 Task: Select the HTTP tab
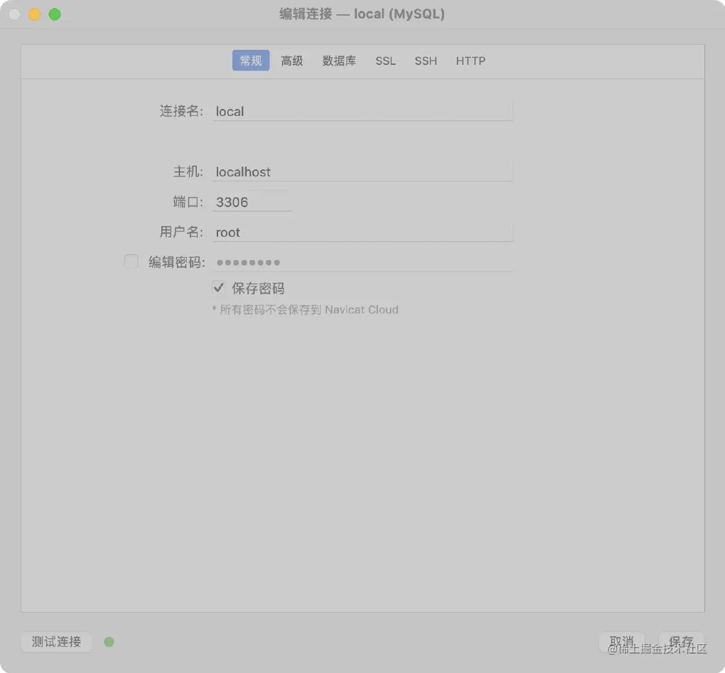(470, 60)
